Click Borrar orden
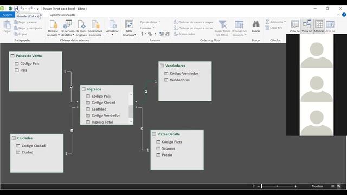 pos(184,34)
